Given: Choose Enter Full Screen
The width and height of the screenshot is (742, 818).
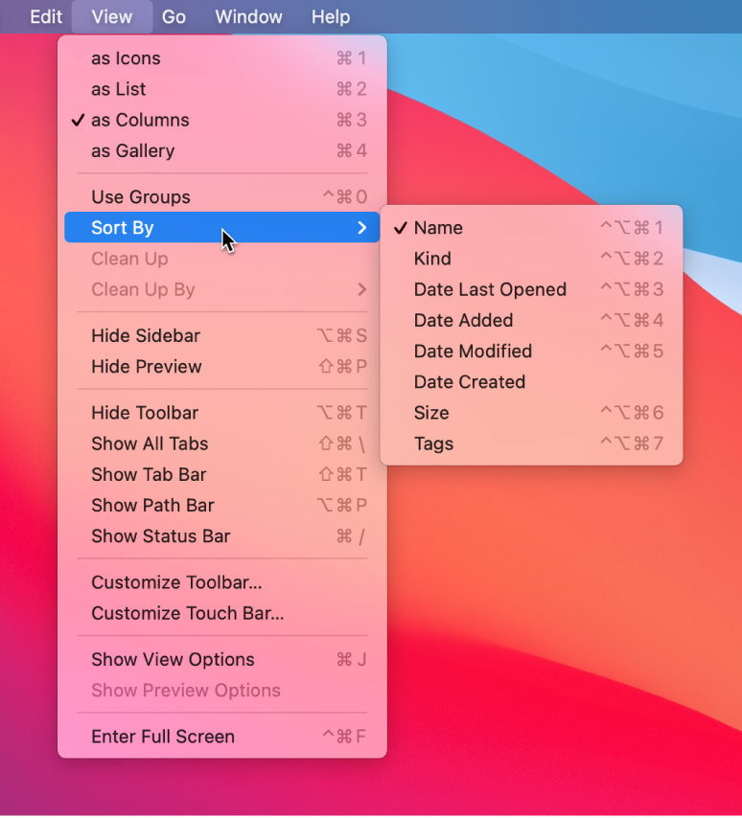Looking at the screenshot, I should [221, 738].
